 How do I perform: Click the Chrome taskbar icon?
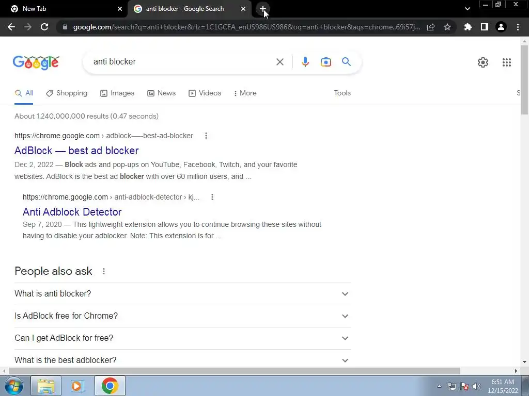tap(110, 386)
